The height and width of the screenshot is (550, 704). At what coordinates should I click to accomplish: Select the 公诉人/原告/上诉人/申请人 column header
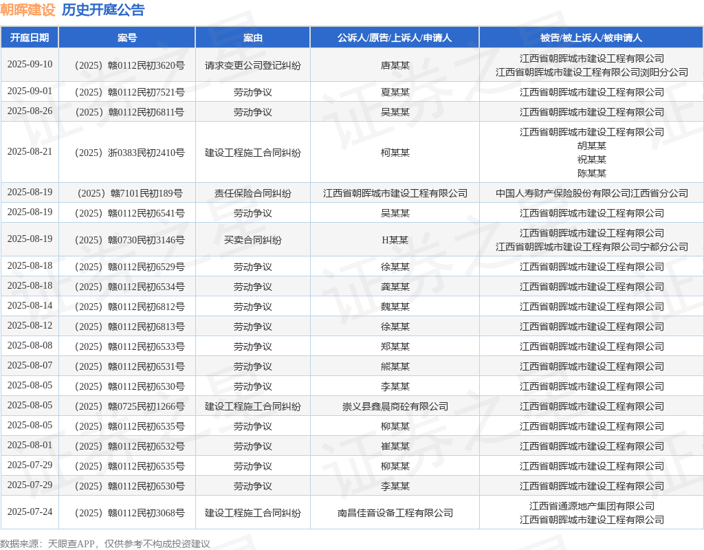point(395,38)
